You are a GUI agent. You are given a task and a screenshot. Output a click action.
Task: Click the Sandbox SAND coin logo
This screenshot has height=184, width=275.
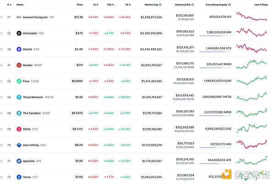tap(18, 113)
